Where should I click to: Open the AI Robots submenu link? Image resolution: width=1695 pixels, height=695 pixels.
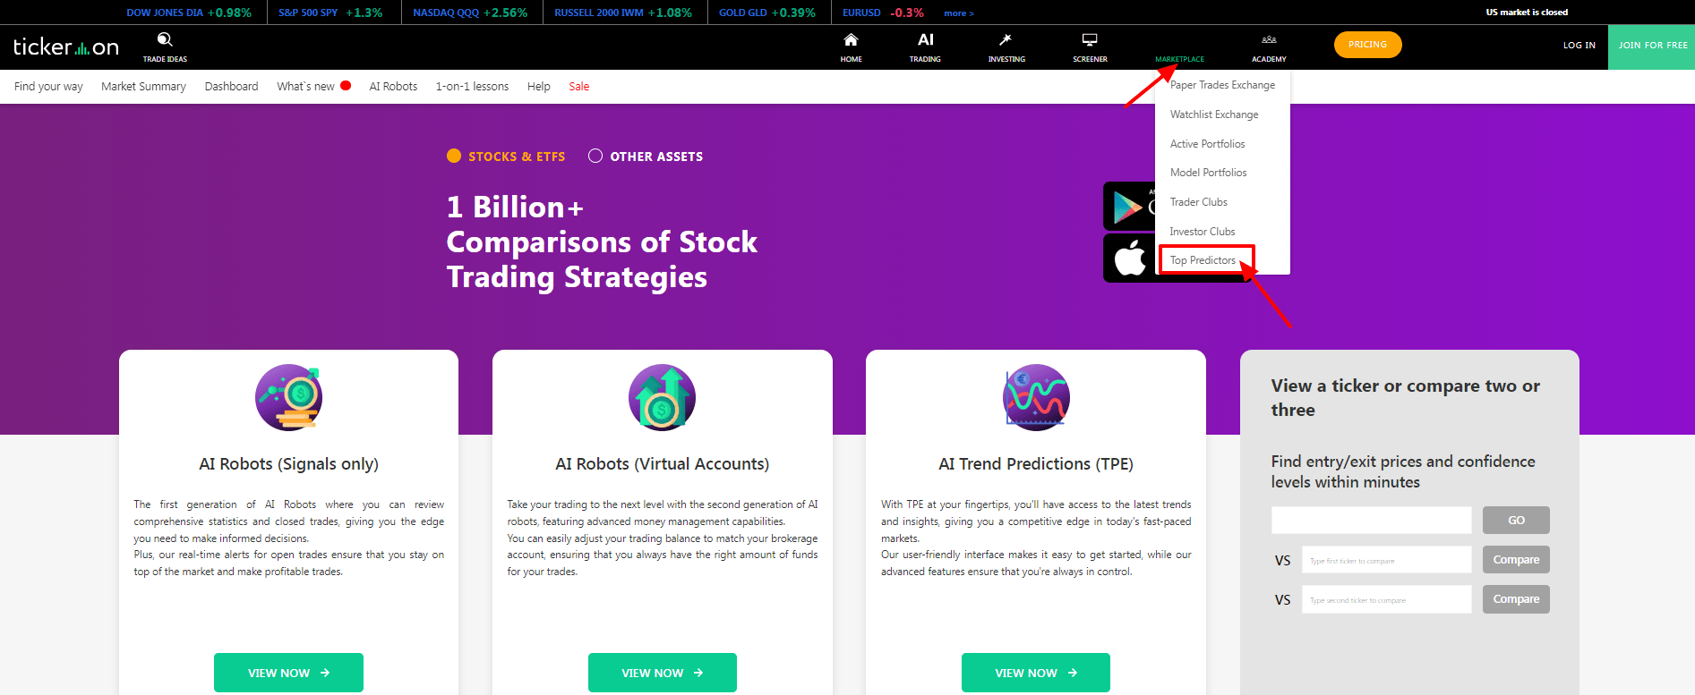click(393, 87)
